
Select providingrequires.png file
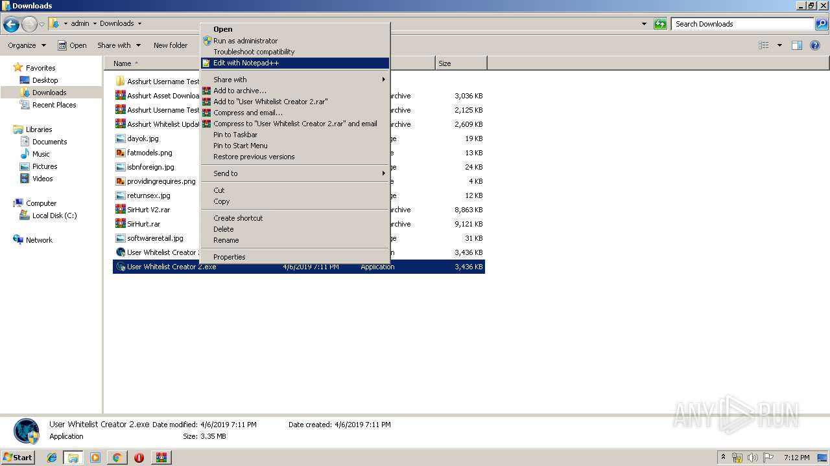(161, 181)
